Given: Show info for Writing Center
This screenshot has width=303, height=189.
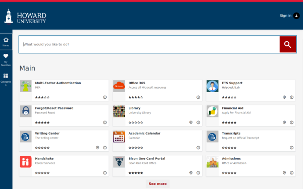Looking at the screenshot, I should coord(105,148).
